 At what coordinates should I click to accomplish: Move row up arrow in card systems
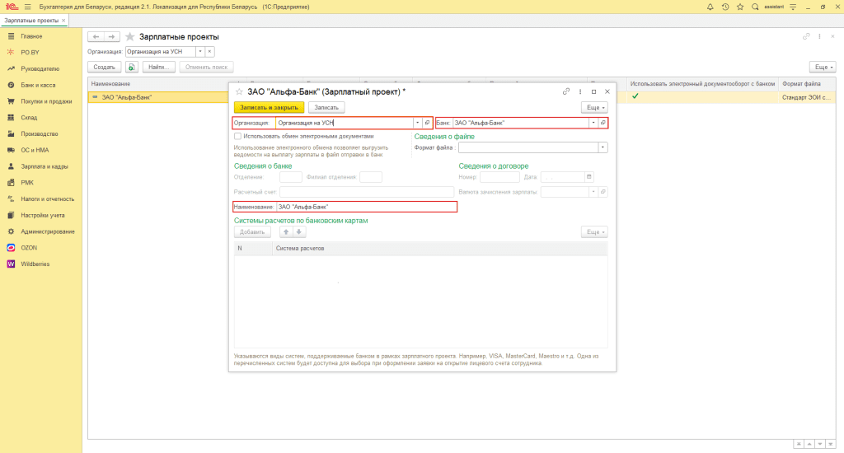286,232
